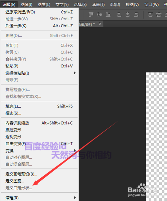Screen dimensions: 167x201
Task: Expand the 选择性粘贴(I) submenu
Action: coord(39,73)
